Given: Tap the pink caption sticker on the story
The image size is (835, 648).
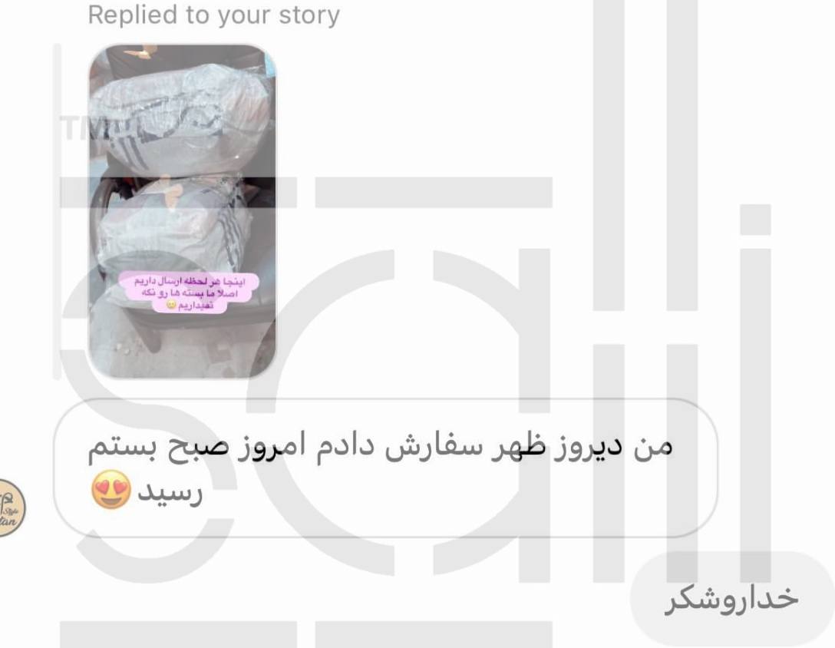Looking at the screenshot, I should click(x=189, y=293).
